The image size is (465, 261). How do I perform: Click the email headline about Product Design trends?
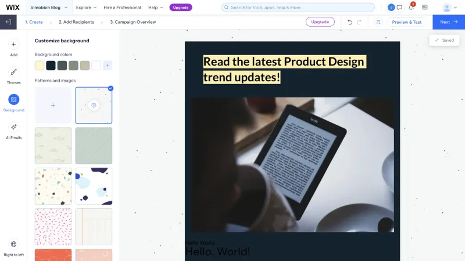284,70
